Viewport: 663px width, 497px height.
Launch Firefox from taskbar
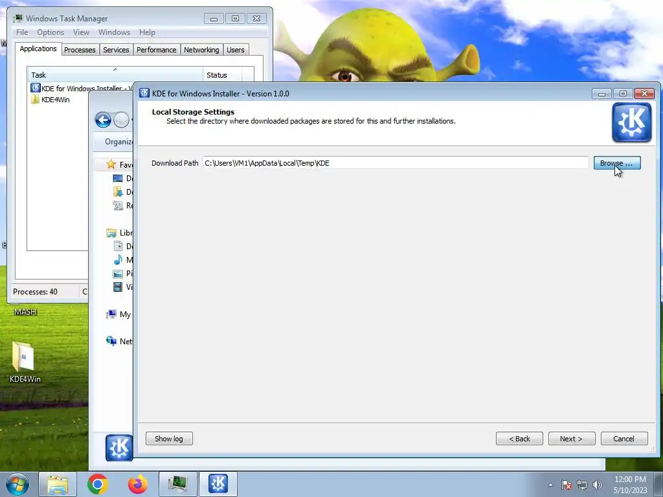pyautogui.click(x=138, y=484)
